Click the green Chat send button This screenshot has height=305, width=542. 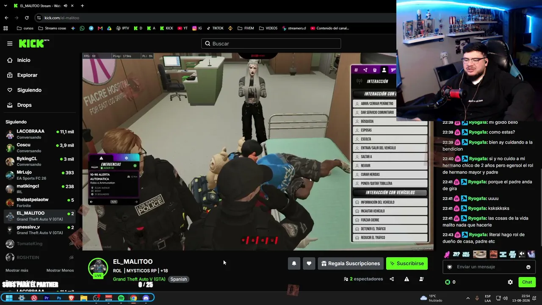coord(527,282)
